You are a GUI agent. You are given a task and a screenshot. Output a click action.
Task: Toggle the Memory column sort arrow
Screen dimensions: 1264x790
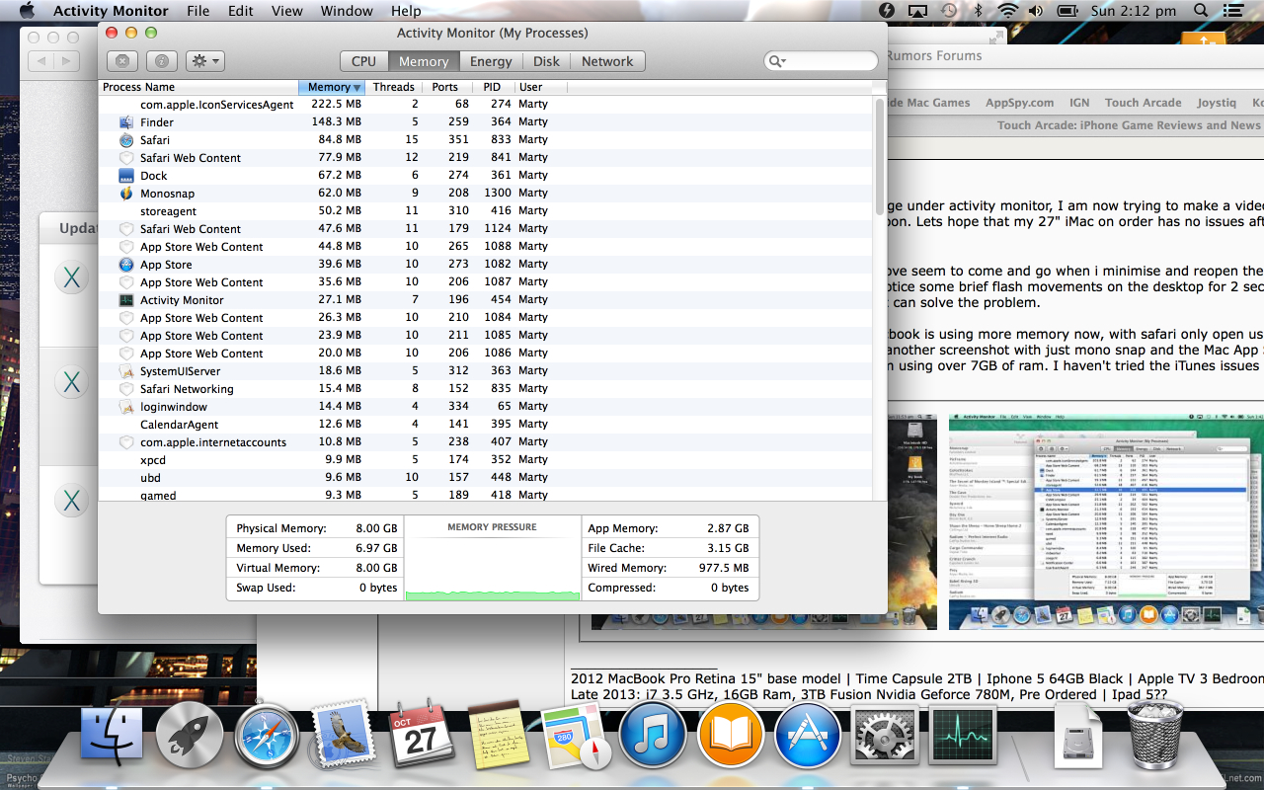356,87
